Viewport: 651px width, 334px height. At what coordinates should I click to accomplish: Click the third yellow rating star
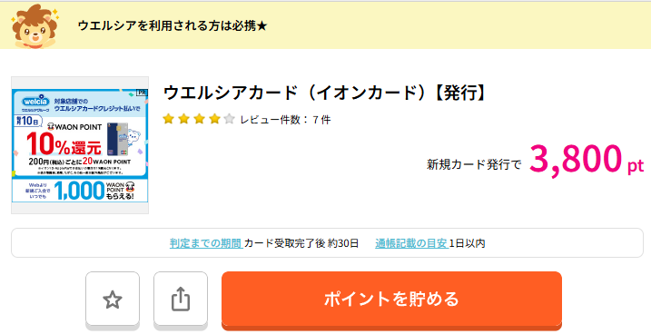[199, 120]
